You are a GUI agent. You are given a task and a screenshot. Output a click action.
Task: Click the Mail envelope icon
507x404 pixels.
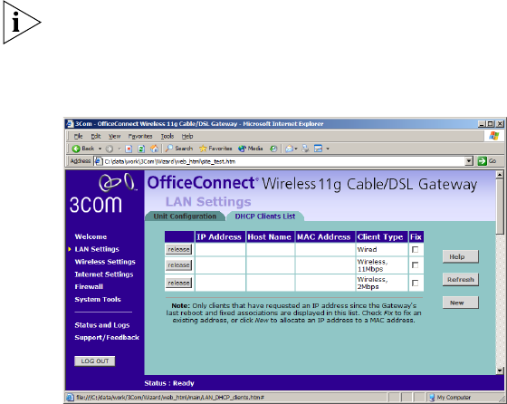289,149
